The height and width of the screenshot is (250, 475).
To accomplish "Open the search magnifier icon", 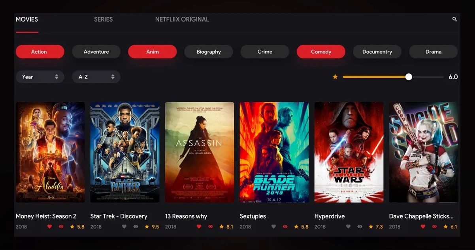I will [x=454, y=19].
